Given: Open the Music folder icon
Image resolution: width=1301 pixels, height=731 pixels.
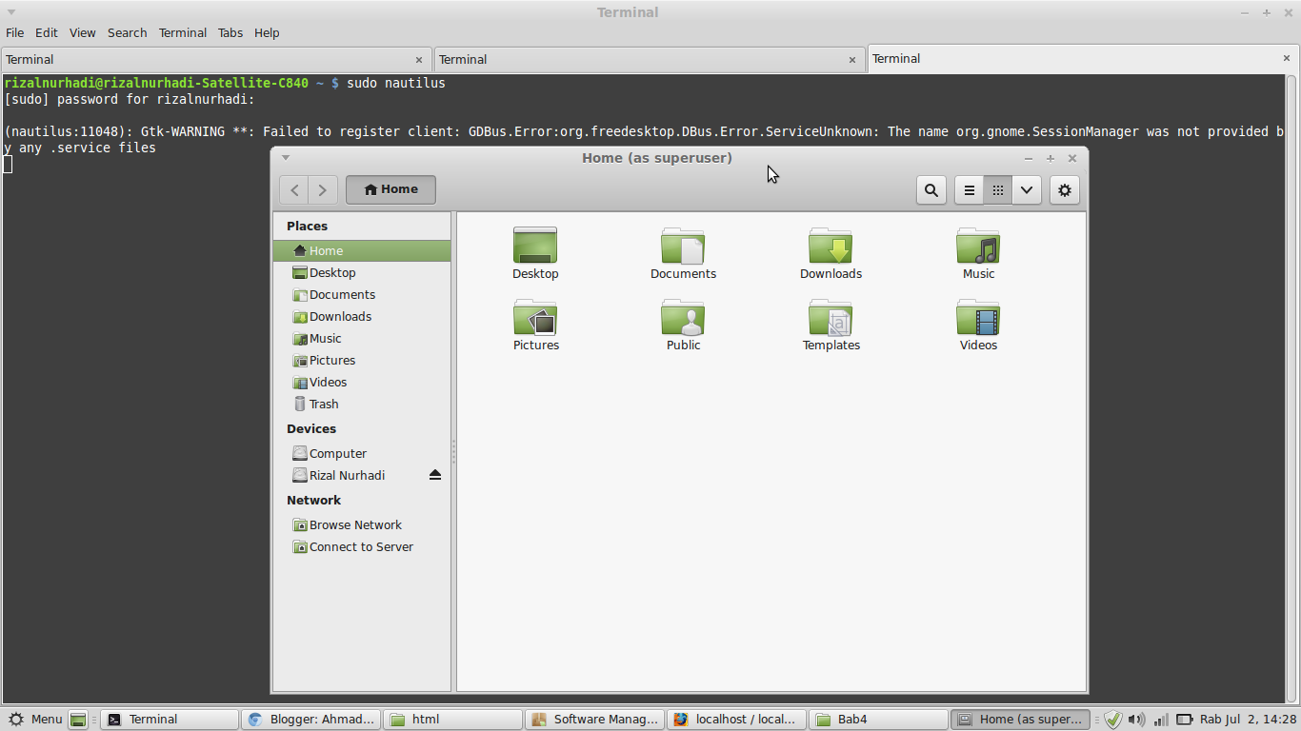Looking at the screenshot, I should (x=978, y=246).
